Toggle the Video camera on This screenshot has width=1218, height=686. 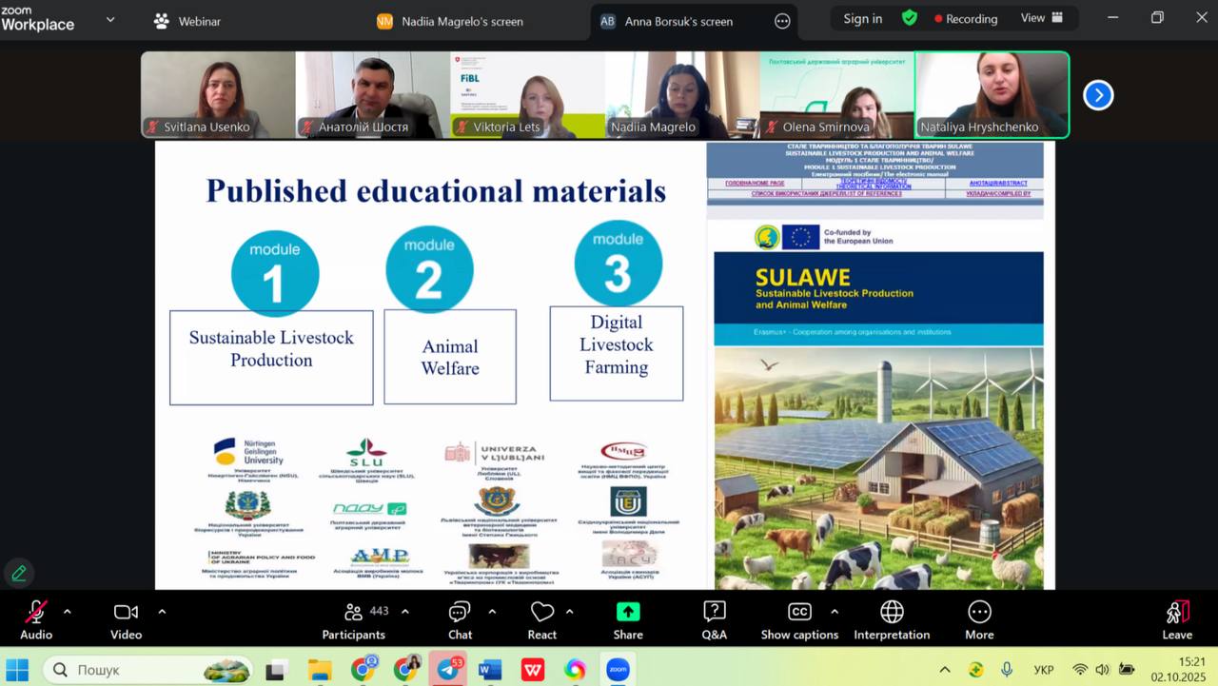[x=126, y=612]
